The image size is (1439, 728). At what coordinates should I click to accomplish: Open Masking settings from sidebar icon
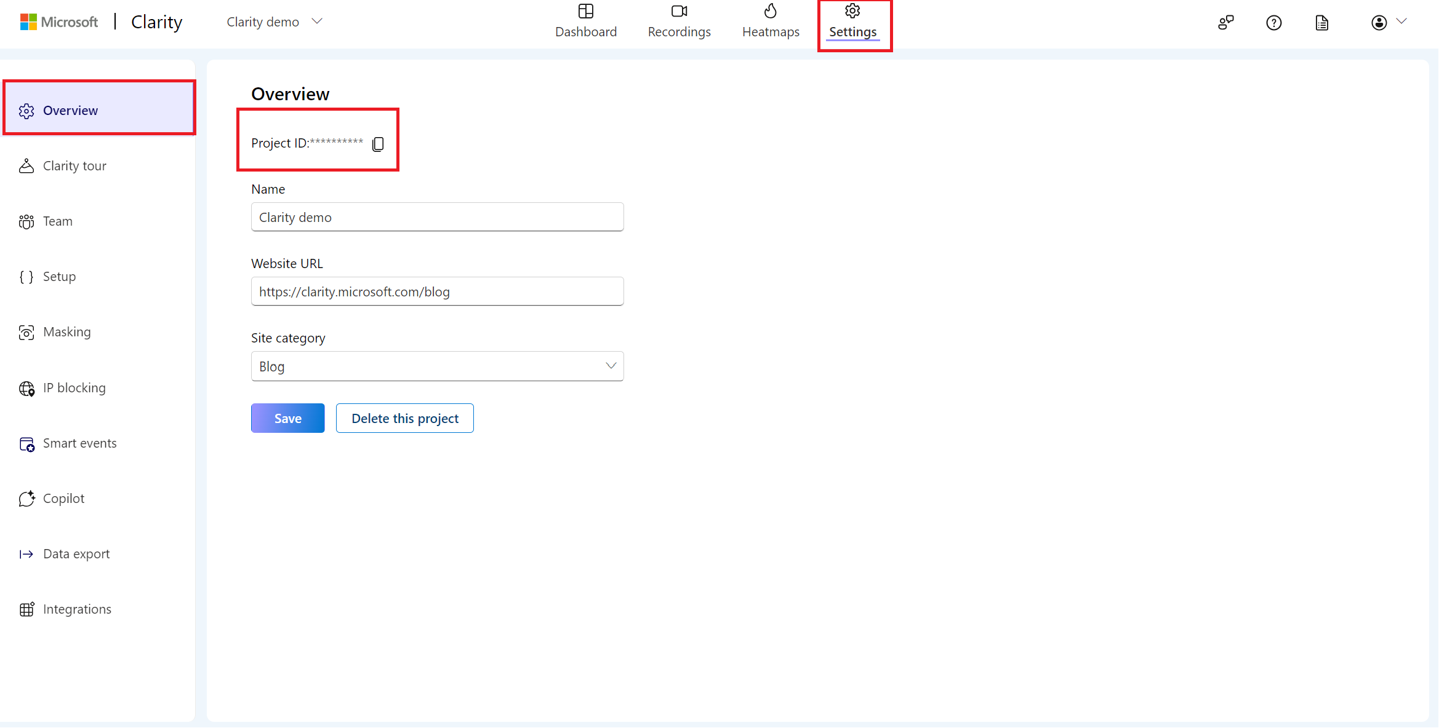[x=26, y=331]
